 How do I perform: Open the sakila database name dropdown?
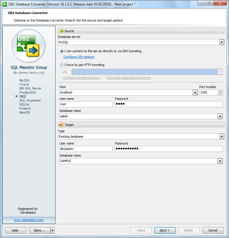pos(220,116)
